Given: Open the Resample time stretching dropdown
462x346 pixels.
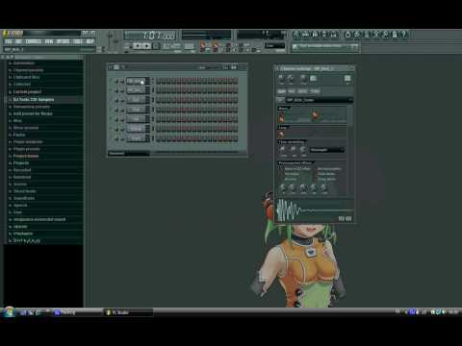Looking at the screenshot, I should point(327,150).
